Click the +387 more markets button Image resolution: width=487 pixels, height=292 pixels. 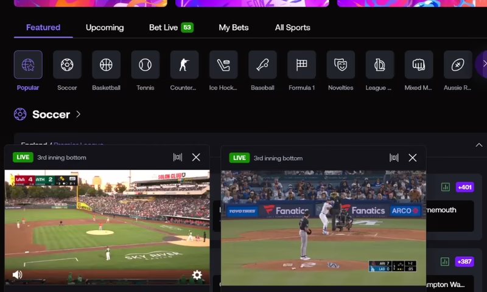464,262
